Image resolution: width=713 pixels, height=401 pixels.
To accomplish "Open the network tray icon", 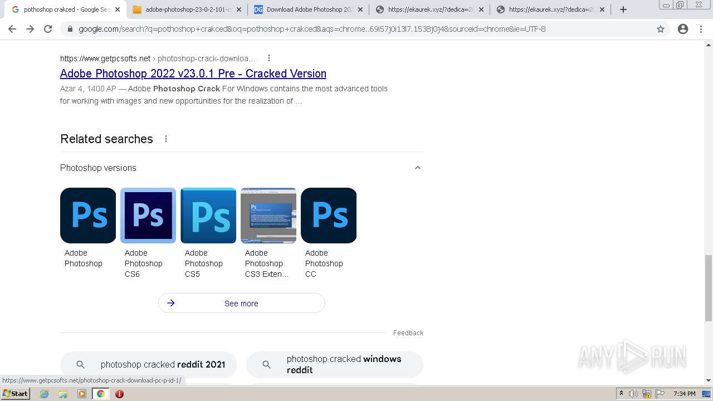I will (647, 394).
